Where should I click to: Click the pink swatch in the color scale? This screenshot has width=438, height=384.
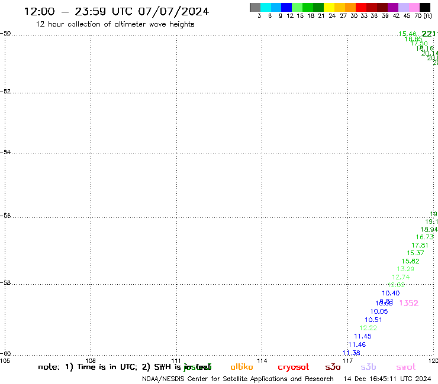[x=414, y=7]
